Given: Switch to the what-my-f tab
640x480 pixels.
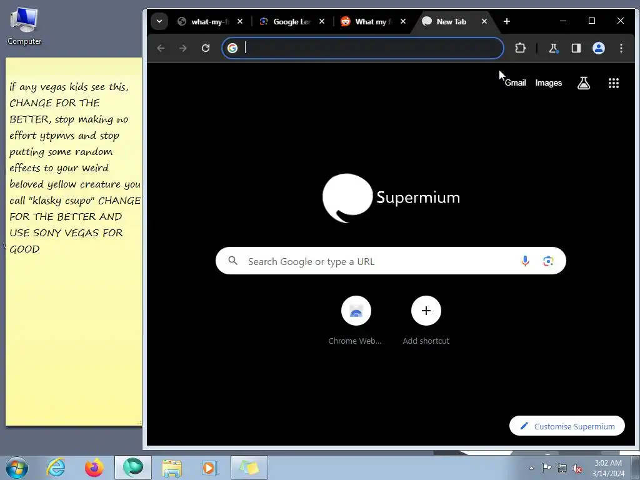Looking at the screenshot, I should (210, 22).
